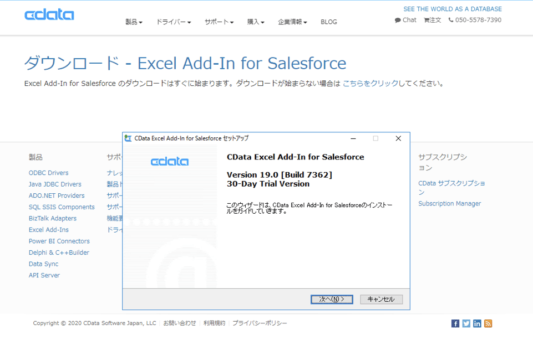This screenshot has height=361, width=533.
Task: Minimize the setup dialog window
Action: (x=353, y=138)
